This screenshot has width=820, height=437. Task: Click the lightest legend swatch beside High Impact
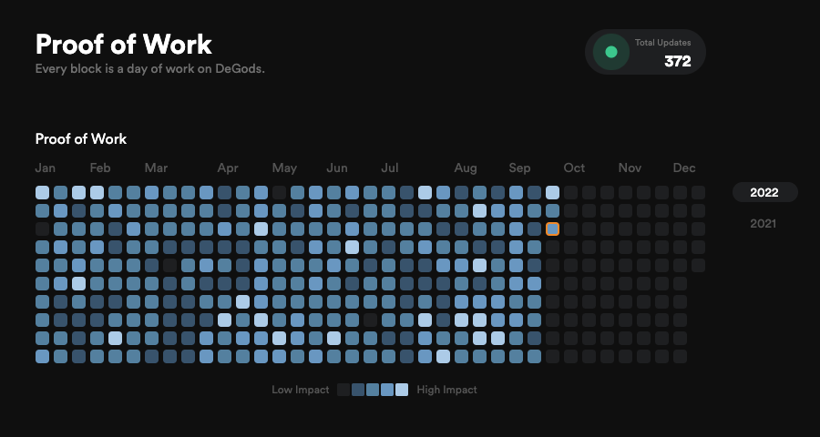click(x=402, y=390)
